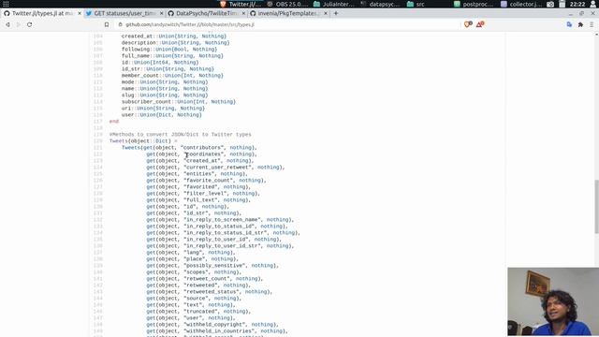Click the field 'following::Union{Bool, Nothing}'
599x337 pixels.
(x=169, y=50)
